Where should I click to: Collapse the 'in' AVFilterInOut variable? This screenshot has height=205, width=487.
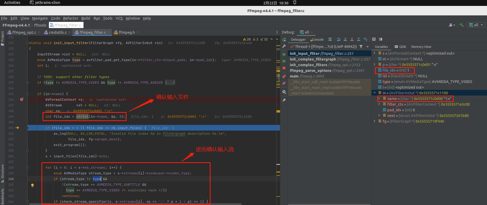(374, 93)
